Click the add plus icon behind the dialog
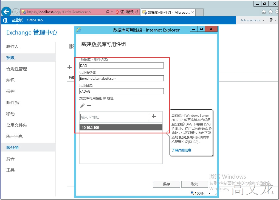 click(70, 67)
